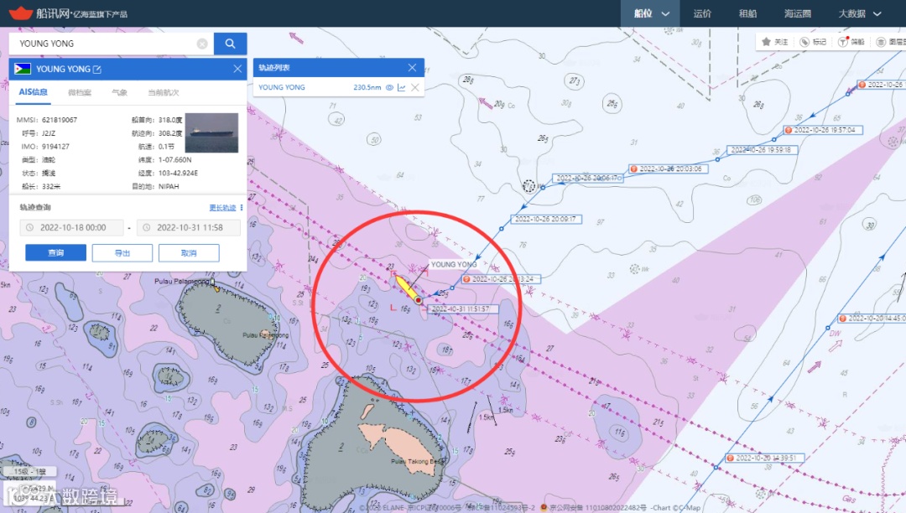The width and height of the screenshot is (906, 513).
Task: Click the 更长轨迹 link
Action: pyautogui.click(x=222, y=208)
